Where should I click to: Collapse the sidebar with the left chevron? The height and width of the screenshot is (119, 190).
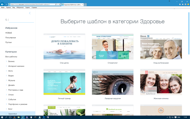pos(30,13)
